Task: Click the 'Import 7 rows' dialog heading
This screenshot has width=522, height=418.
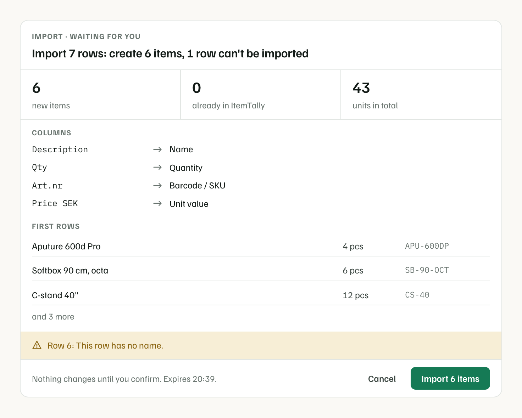Action: (x=170, y=53)
